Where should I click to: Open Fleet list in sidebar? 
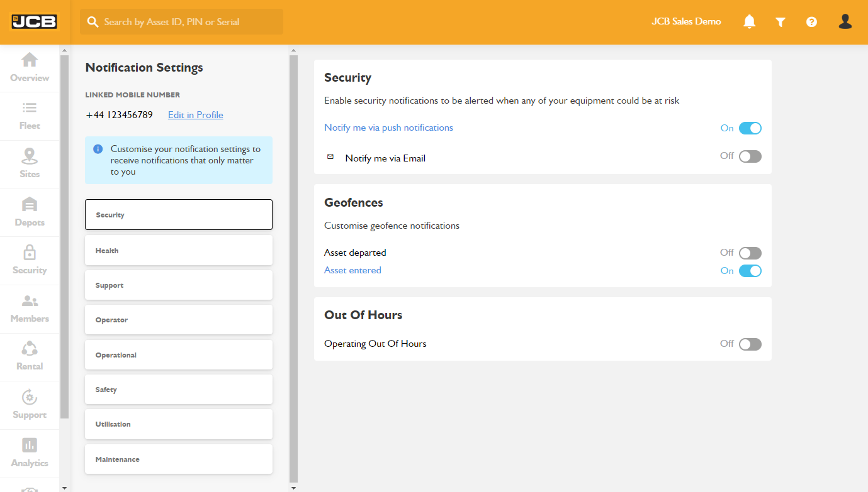click(30, 116)
